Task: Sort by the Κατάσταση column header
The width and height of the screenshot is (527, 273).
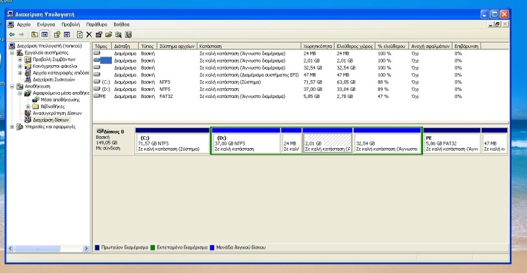Action: [249, 46]
